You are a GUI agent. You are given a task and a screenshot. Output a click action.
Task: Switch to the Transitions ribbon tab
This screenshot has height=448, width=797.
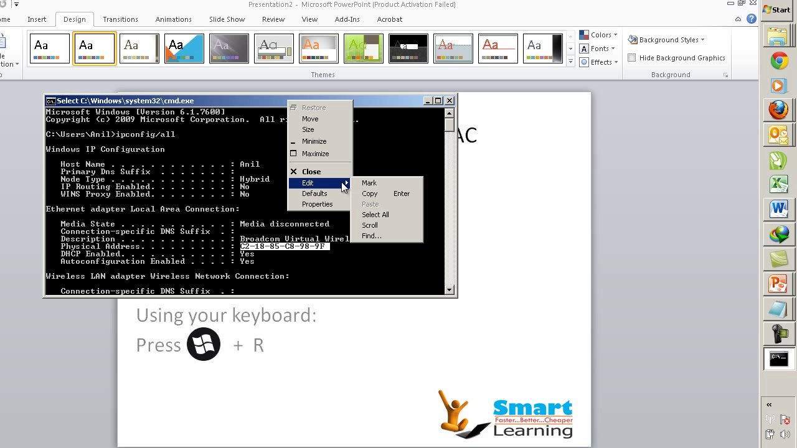[x=121, y=19]
